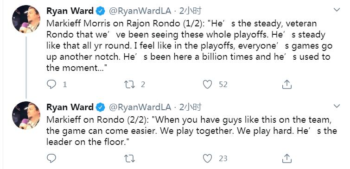The image size is (350, 169).
Task: Reply to the second tweet (2/2)
Action: 51,158
